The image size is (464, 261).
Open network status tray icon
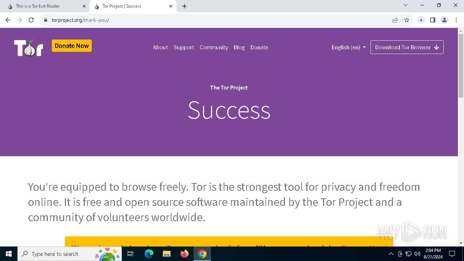409,254
